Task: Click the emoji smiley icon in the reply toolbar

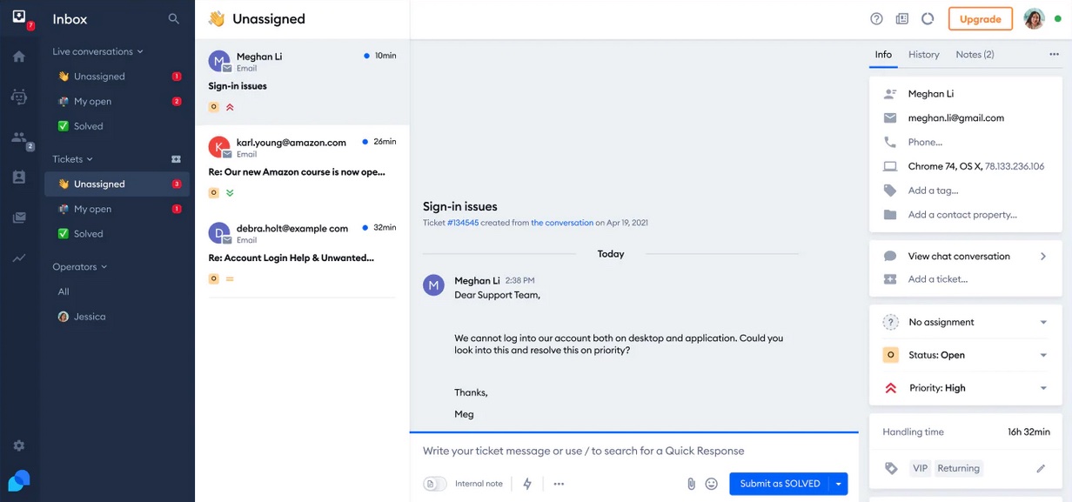Action: [712, 483]
